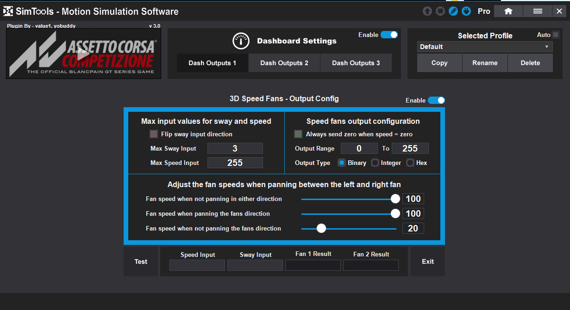Click the Dashboard Settings gauge icon
The height and width of the screenshot is (310, 570).
point(241,41)
